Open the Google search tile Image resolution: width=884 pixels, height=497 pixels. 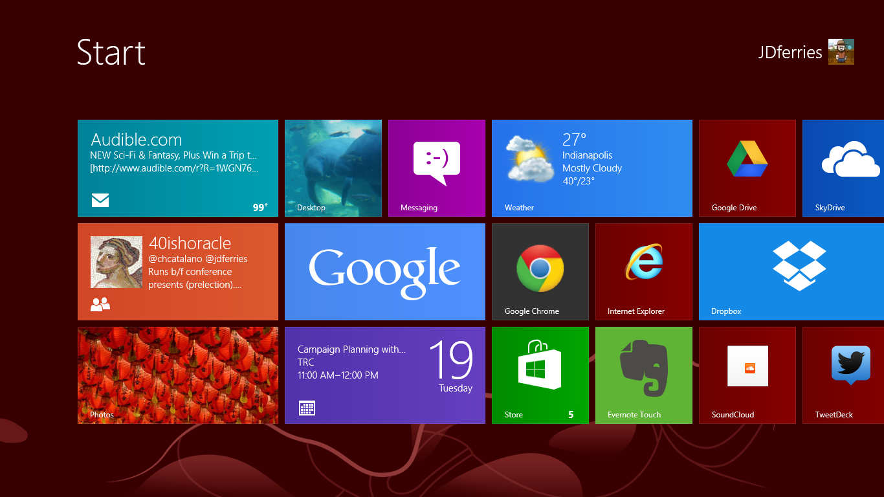(x=385, y=272)
